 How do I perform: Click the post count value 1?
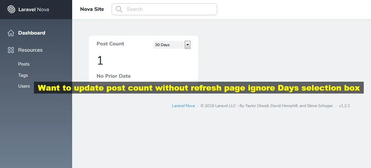tap(100, 61)
